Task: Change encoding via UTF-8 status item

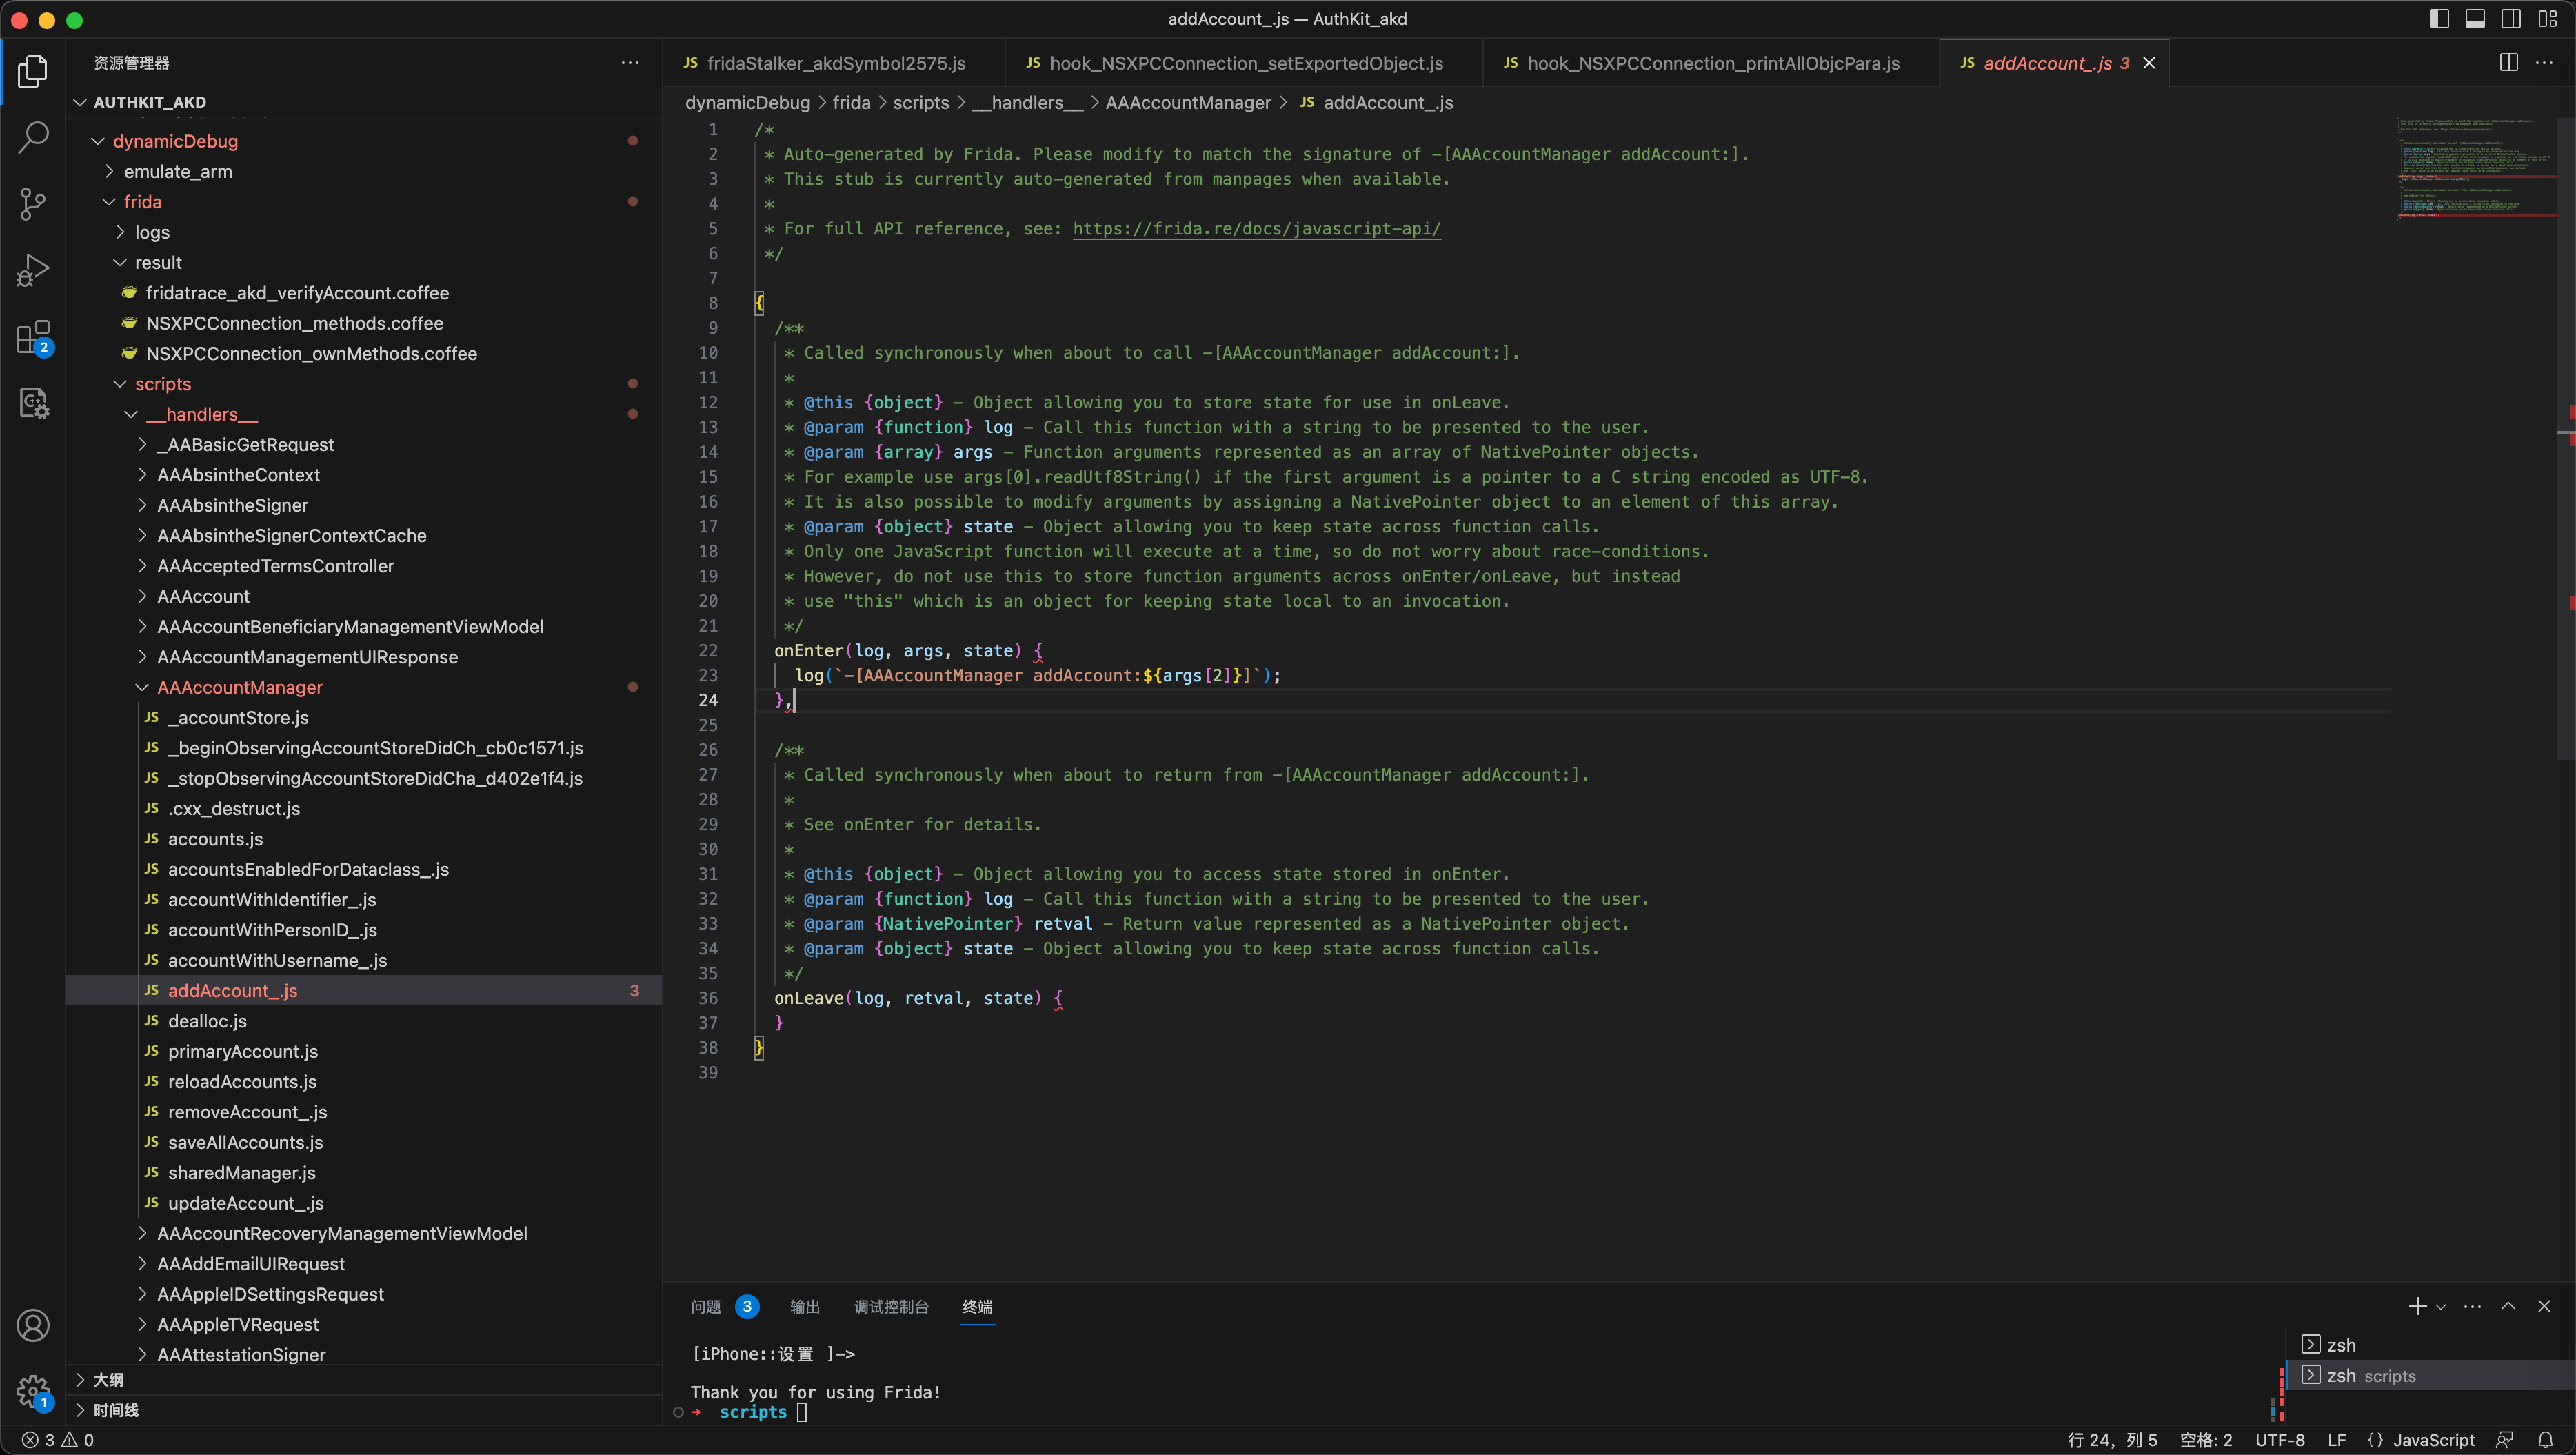Action: tap(2280, 1440)
